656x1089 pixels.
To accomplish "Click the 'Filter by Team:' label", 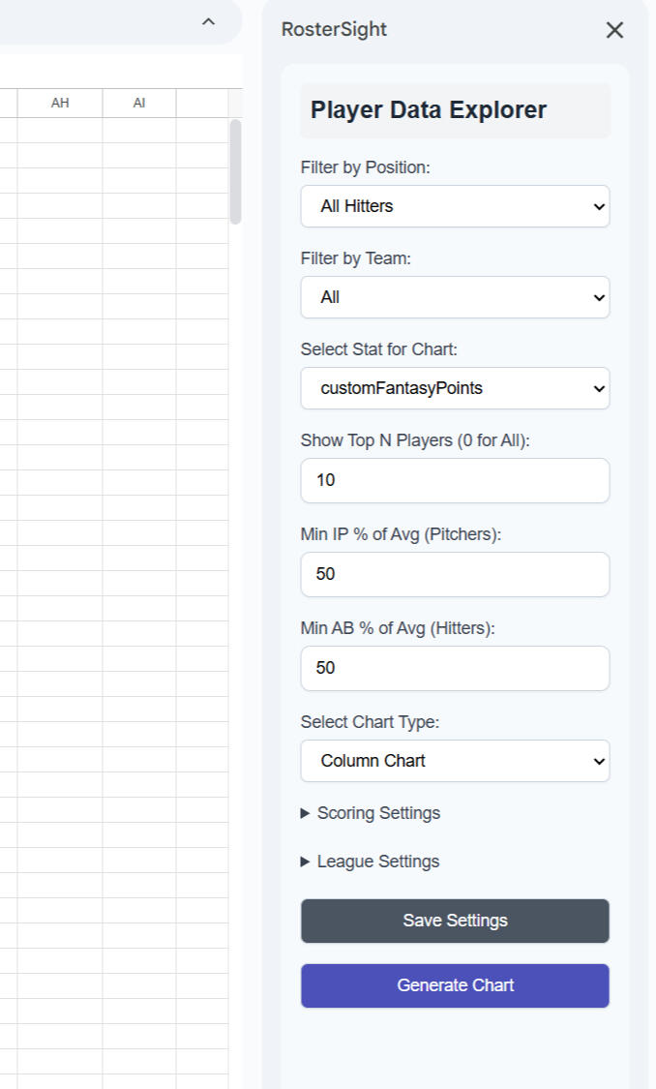I will pyautogui.click(x=355, y=258).
